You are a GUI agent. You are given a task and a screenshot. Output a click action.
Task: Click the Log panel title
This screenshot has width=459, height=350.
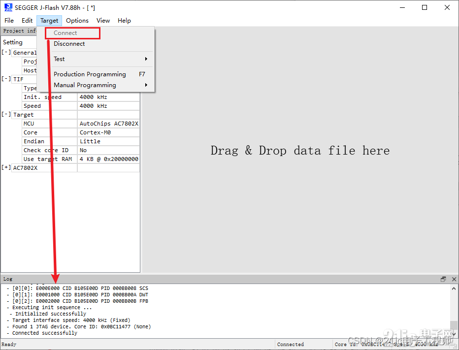pos(8,279)
